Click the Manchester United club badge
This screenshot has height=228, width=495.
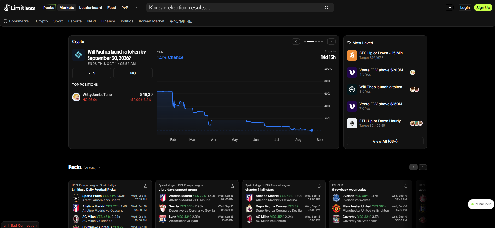click(336, 208)
